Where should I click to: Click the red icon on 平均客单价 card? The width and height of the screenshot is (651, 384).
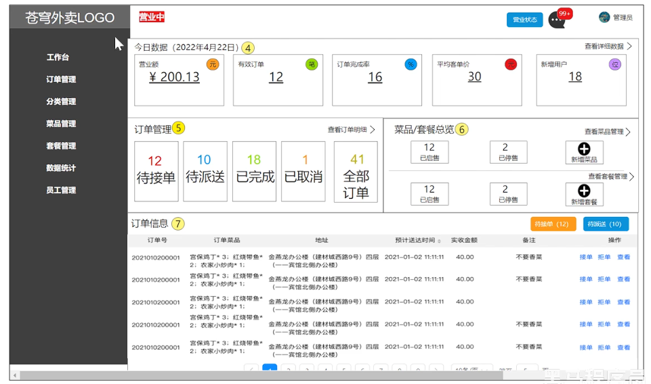coord(510,65)
